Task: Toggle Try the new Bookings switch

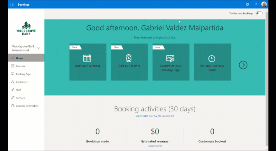Action: pos(259,13)
